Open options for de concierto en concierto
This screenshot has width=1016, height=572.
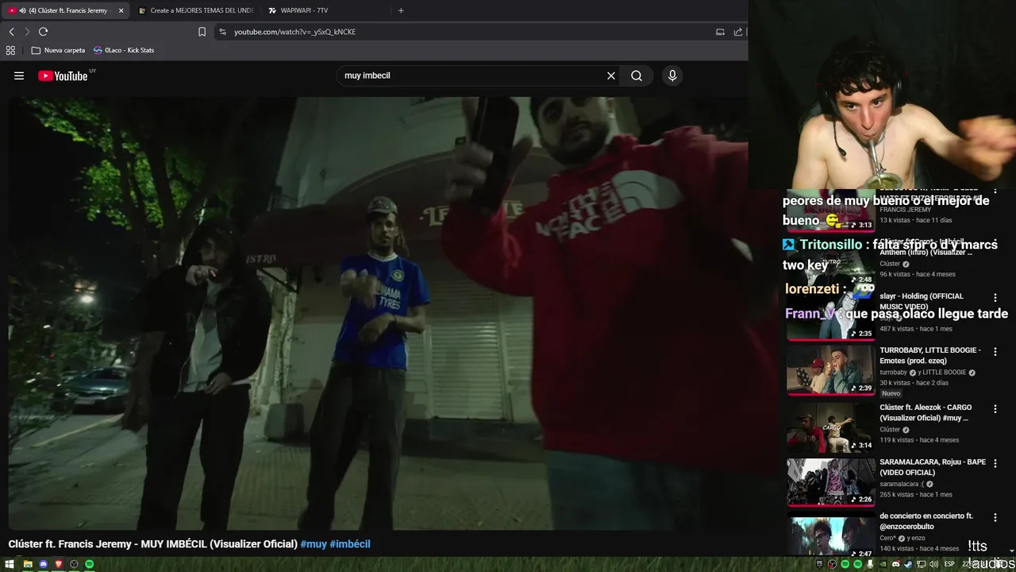(995, 517)
